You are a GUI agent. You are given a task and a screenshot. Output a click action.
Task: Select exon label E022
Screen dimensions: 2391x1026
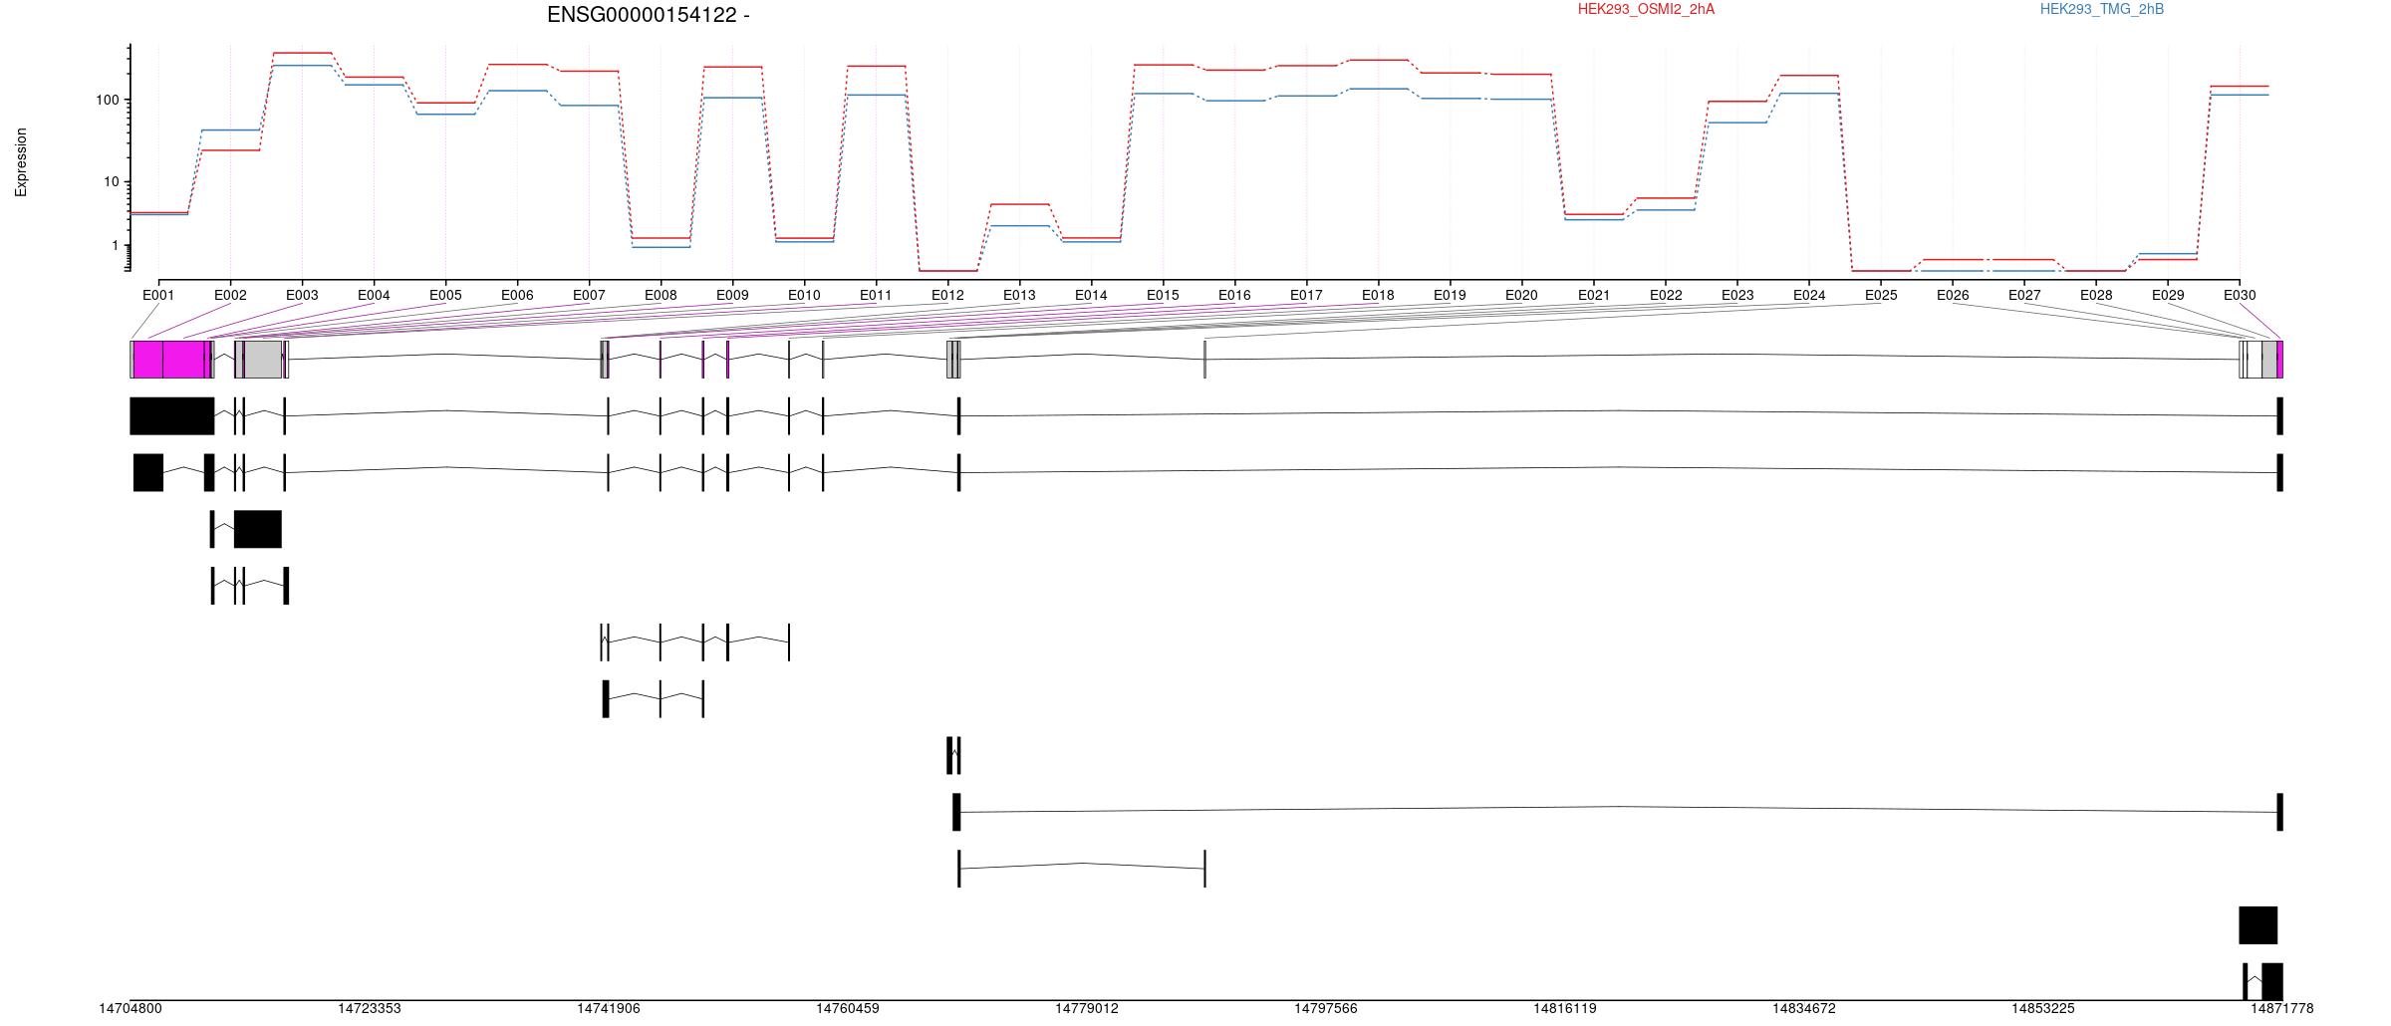point(1666,295)
